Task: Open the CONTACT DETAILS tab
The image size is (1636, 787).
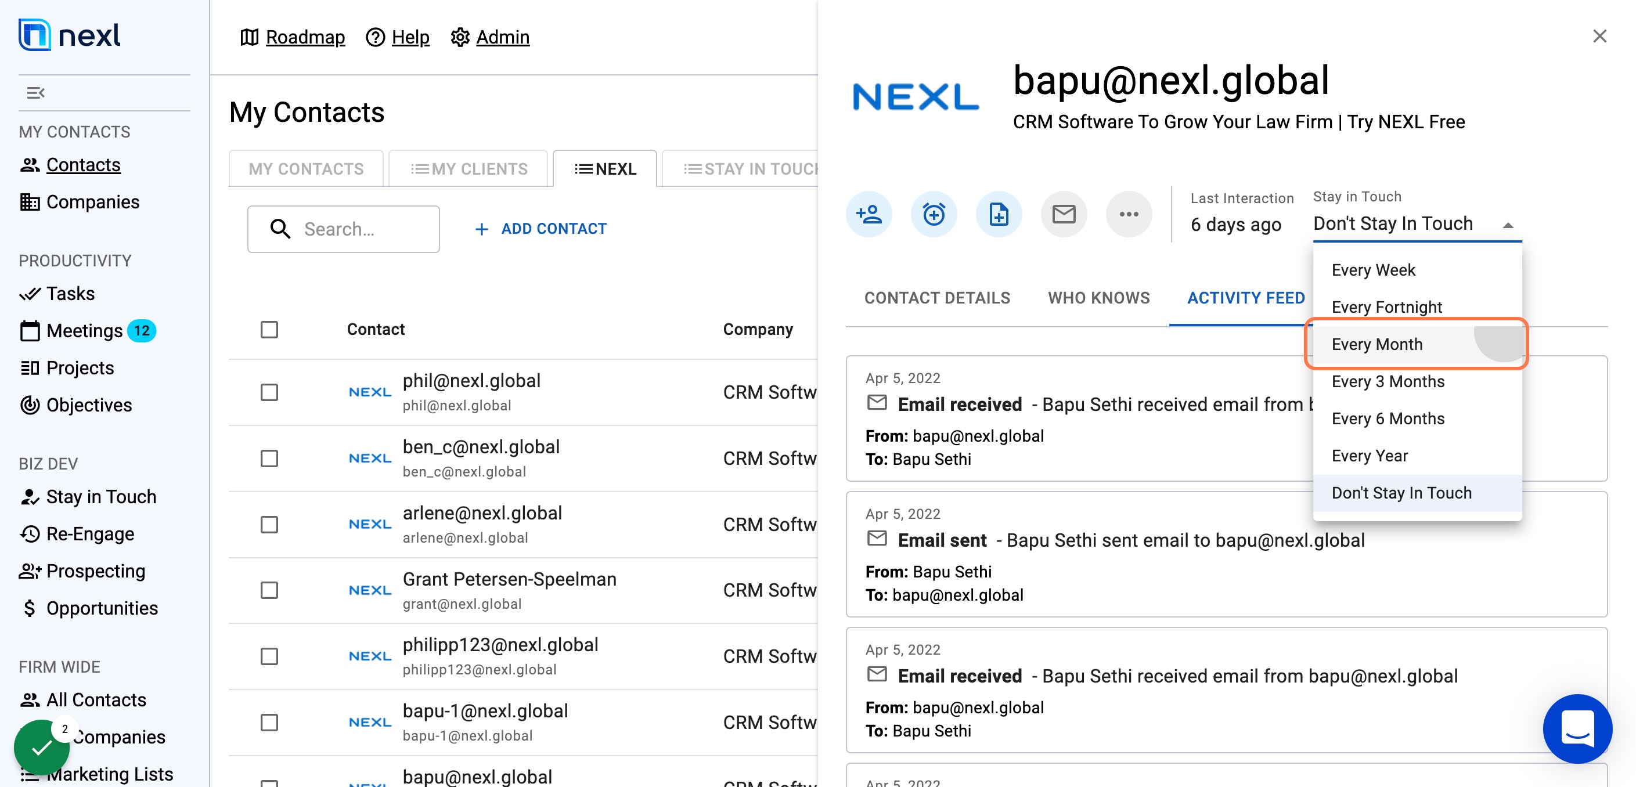Action: (x=937, y=298)
